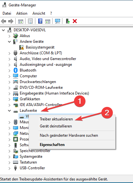Click the scan for hardware changes monitor icon

coord(58,21)
